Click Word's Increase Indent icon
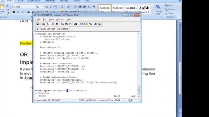The image size is (209, 117). [85, 7]
